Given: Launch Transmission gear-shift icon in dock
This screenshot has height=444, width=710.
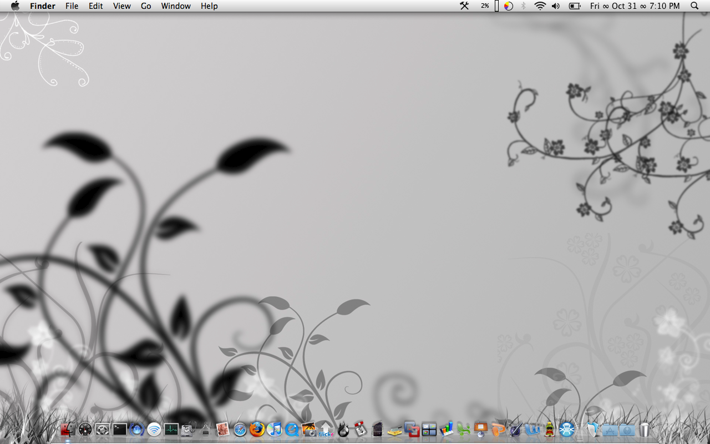Looking at the screenshot, I should [x=361, y=429].
